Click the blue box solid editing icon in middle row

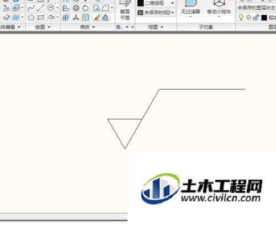tap(16, 8)
